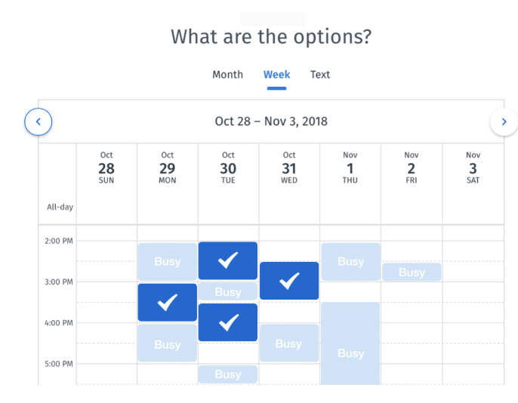
Task: Uncheck the Tuesday 3:30 PM selected slot
Action: tap(228, 322)
